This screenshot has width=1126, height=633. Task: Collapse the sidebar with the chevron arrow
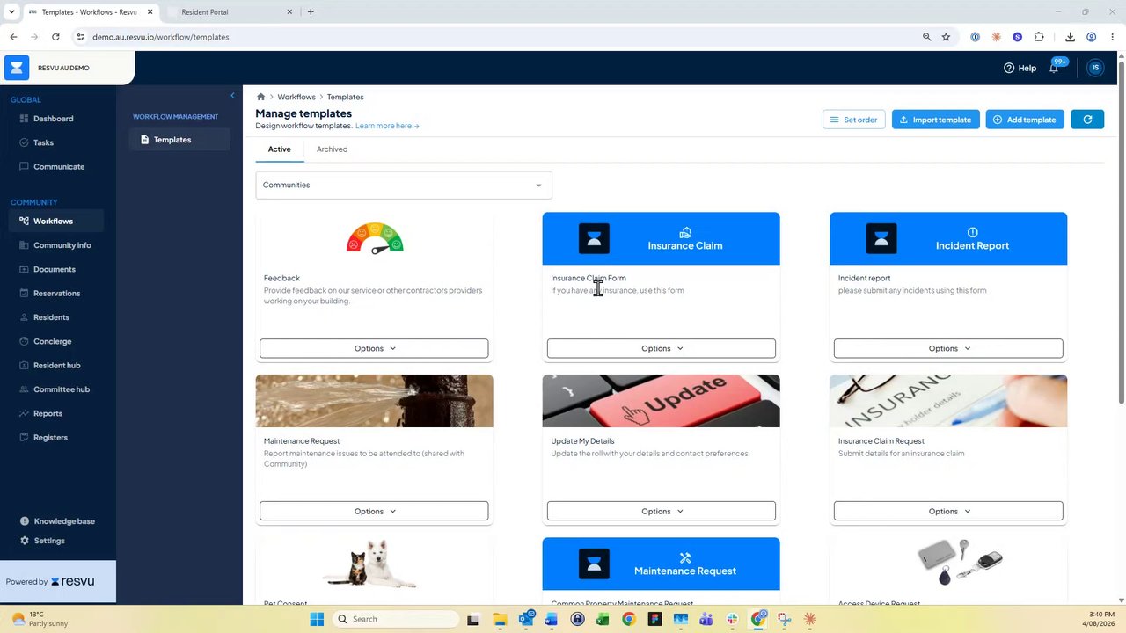click(x=232, y=96)
